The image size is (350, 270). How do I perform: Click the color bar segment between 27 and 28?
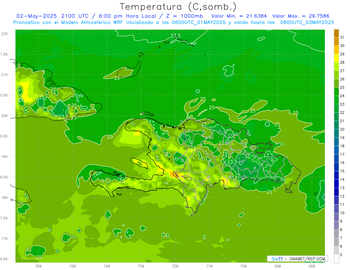coord(336,66)
